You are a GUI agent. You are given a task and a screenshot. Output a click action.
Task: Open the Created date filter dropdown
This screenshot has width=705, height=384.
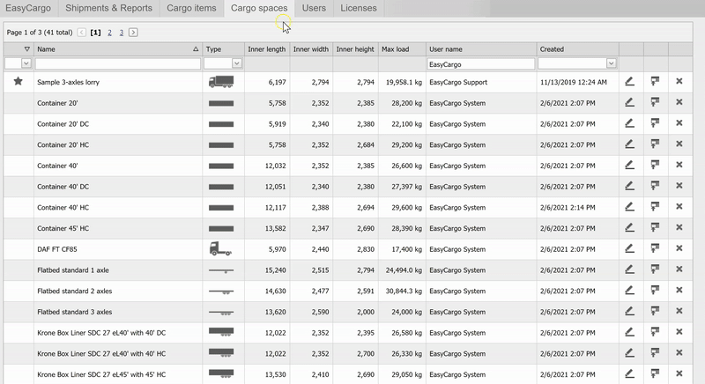[611, 63]
